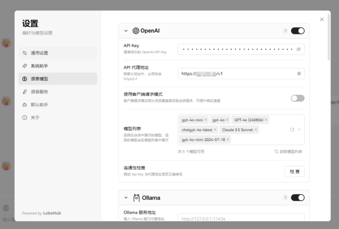Focus the API 代理地址 input field
The height and width of the screenshot is (229, 339).
click(x=241, y=74)
